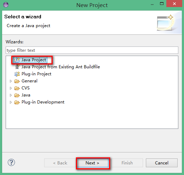Maximize the New Project dialog

point(162,4)
